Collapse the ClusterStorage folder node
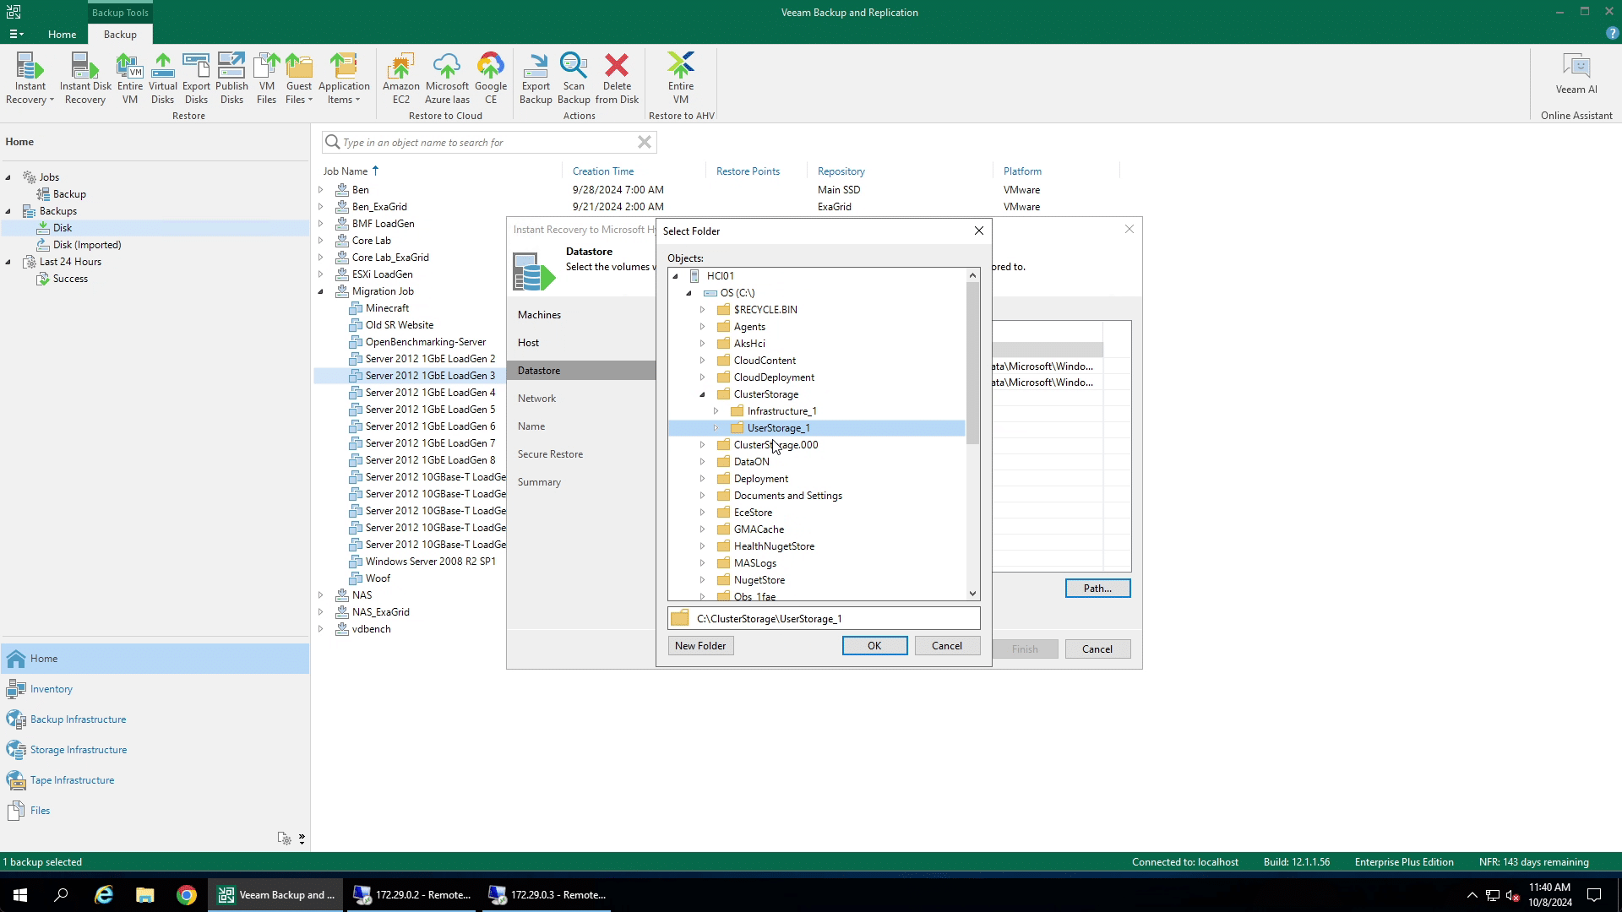1622x912 pixels. coord(702,394)
